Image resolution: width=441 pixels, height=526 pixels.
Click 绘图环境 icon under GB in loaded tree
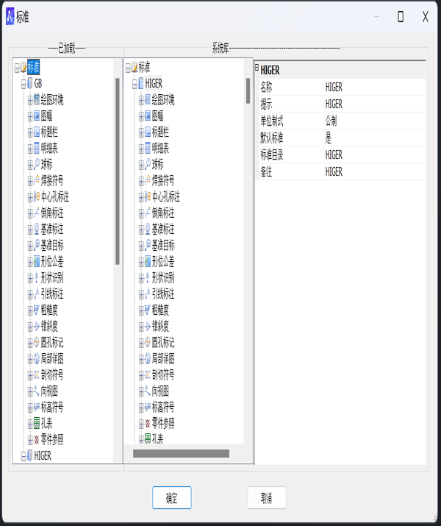tap(37, 99)
